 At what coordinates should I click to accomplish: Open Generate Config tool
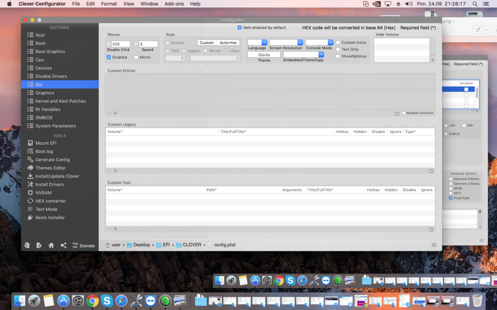pyautogui.click(x=52, y=160)
